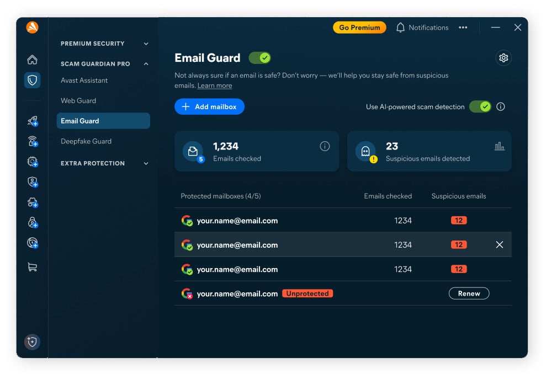Select the shield protection sidebar icon
546x374 pixels.
(33, 81)
